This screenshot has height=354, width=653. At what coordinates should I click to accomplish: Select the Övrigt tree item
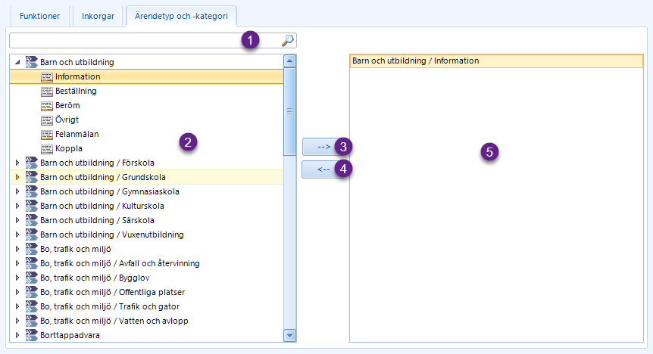[67, 120]
